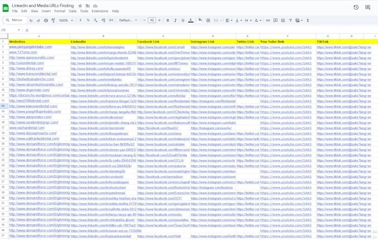The width and height of the screenshot is (378, 240).
Task: Open the Edit menu
Action: coord(24,11)
